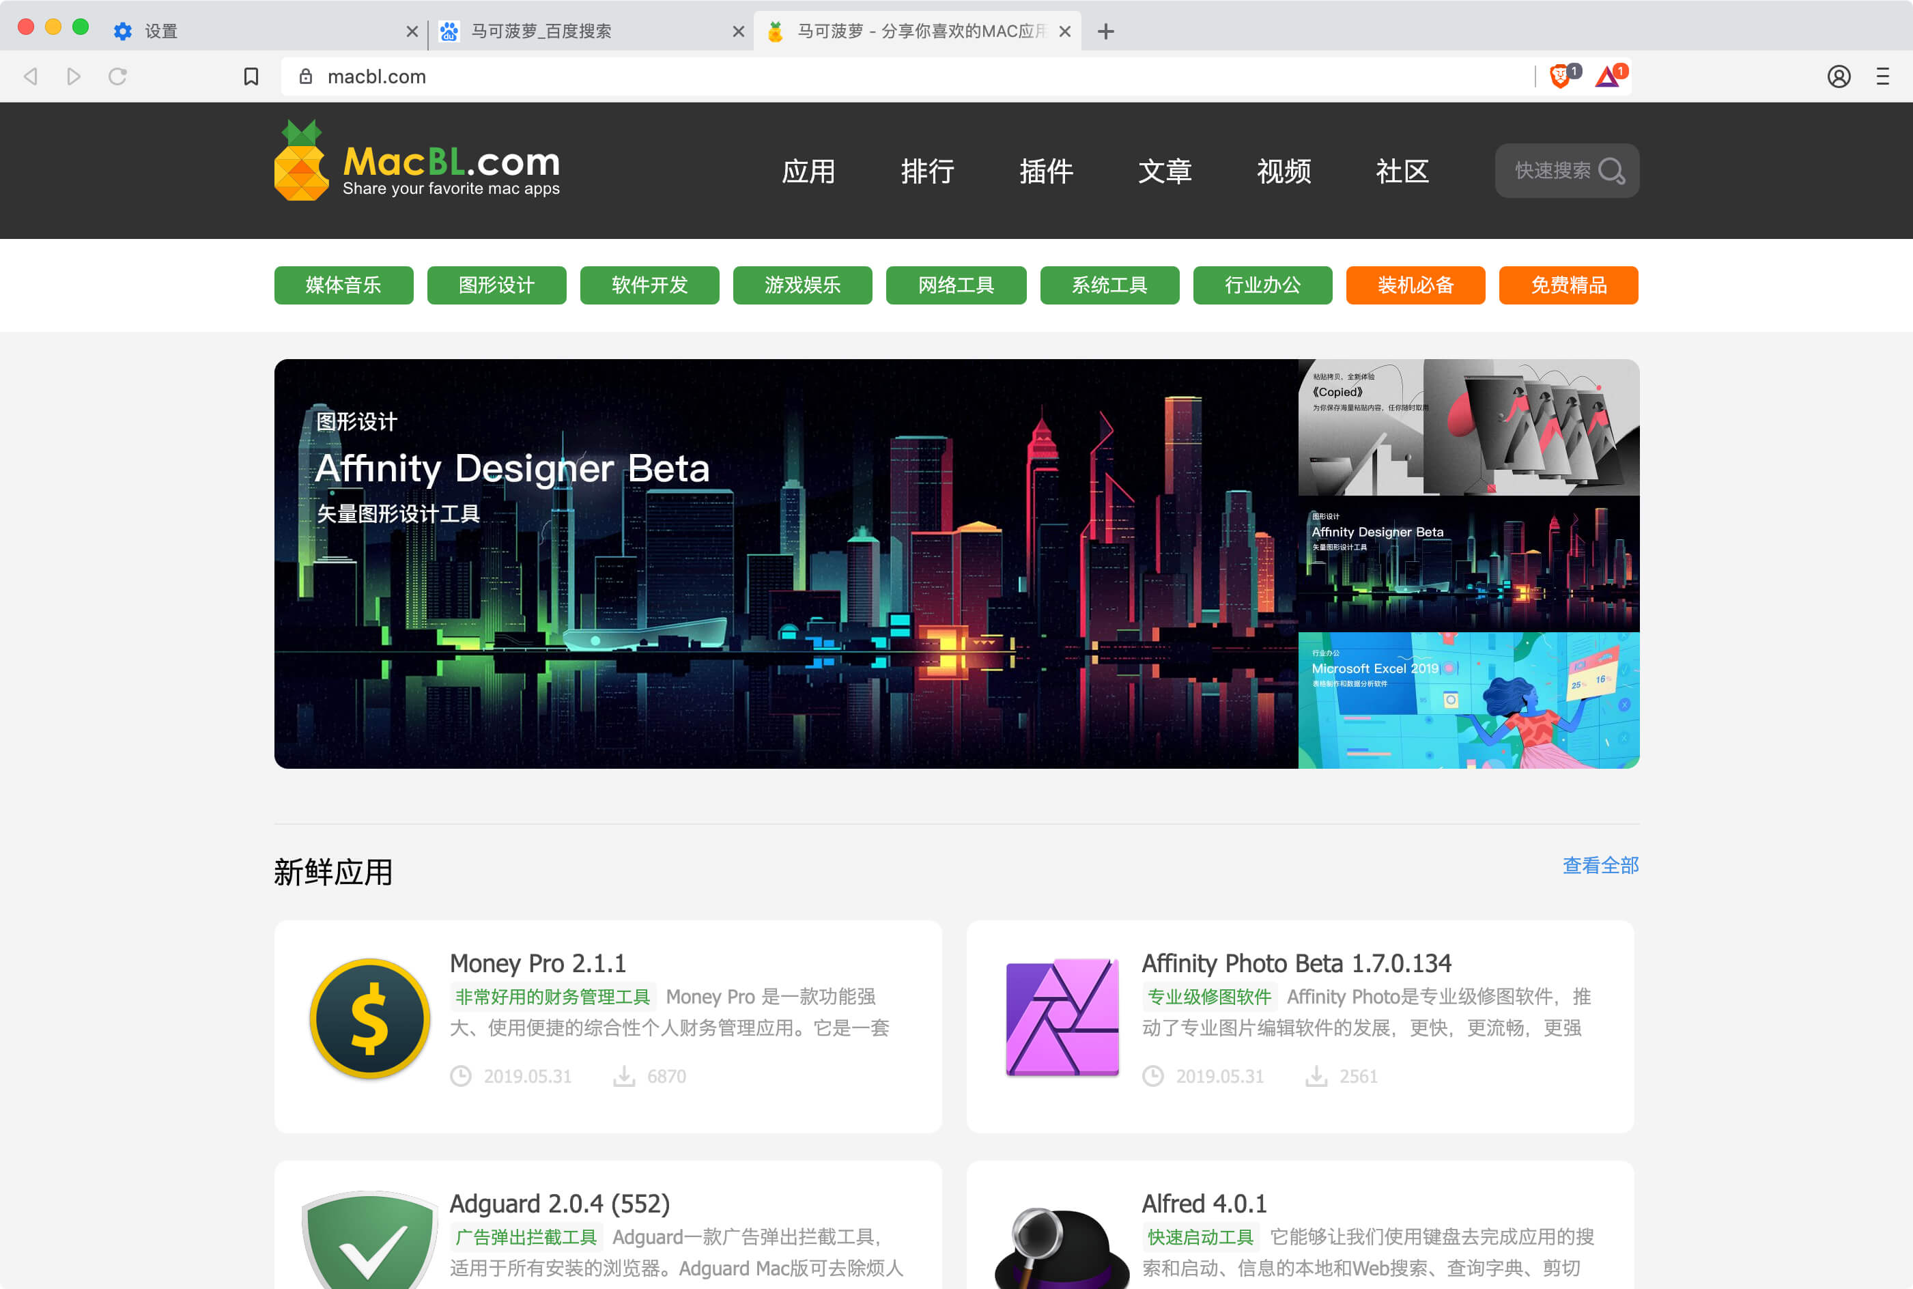1913x1289 pixels.
Task: Open the Alfred 4.0.1 title
Action: (x=1204, y=1204)
